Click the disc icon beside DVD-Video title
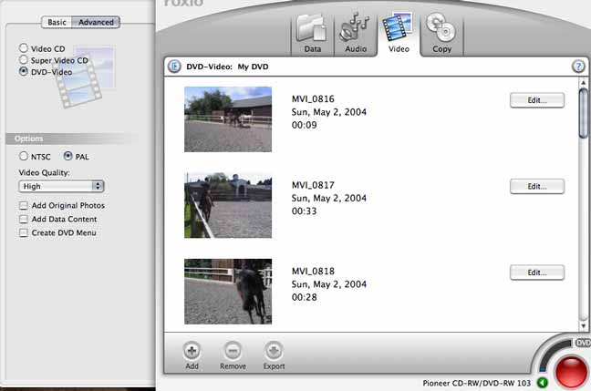591x391 pixels. [174, 67]
